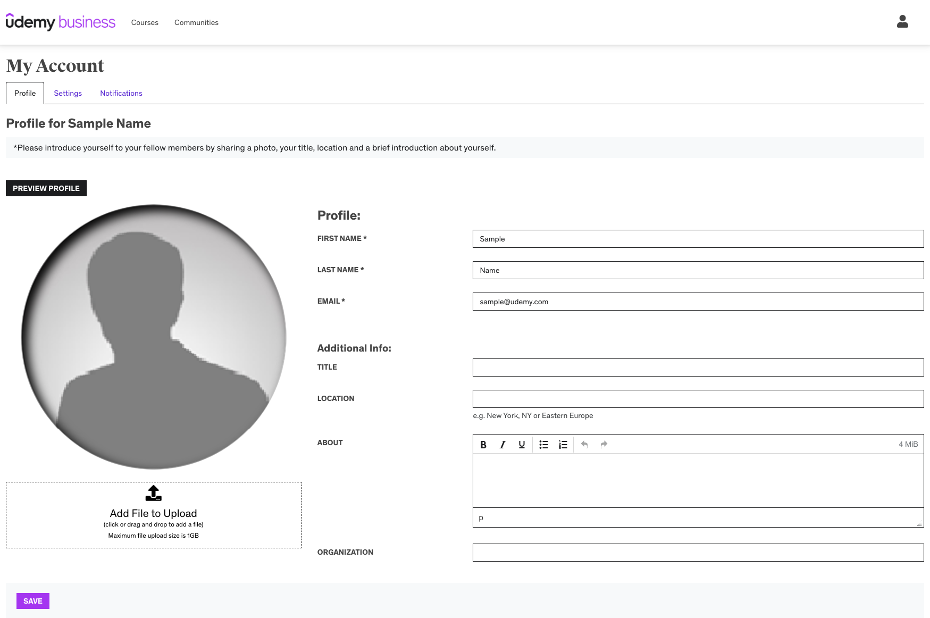Insert a numbered list in About
Viewport: 930px width, 618px height.
click(x=563, y=445)
